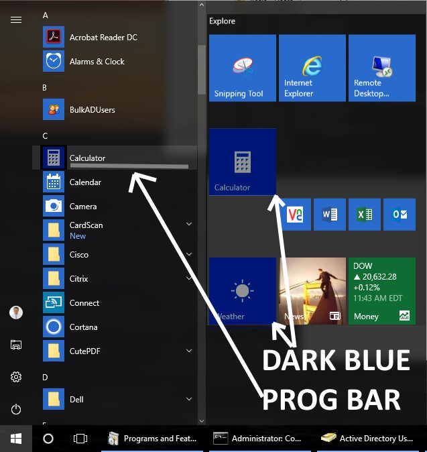Open the Snipping Tool tile

pos(242,68)
